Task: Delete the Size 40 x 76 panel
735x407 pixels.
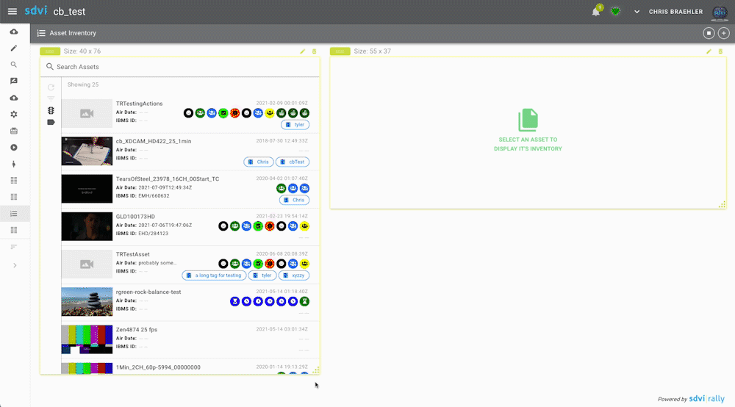Action: tap(315, 51)
